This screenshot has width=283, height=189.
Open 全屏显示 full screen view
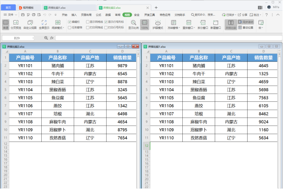(44, 24)
